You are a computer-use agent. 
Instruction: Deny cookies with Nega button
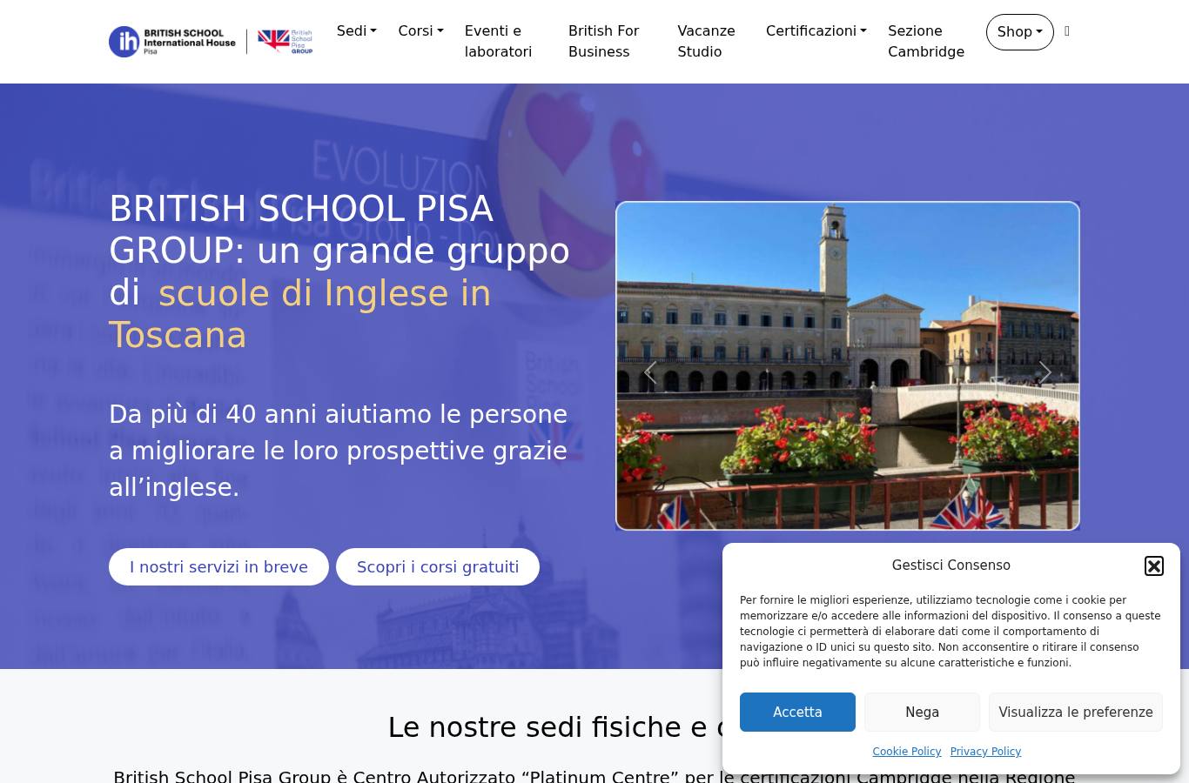(922, 712)
